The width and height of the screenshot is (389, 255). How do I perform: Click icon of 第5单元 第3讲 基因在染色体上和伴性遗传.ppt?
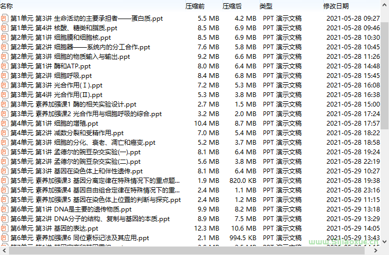(4, 171)
